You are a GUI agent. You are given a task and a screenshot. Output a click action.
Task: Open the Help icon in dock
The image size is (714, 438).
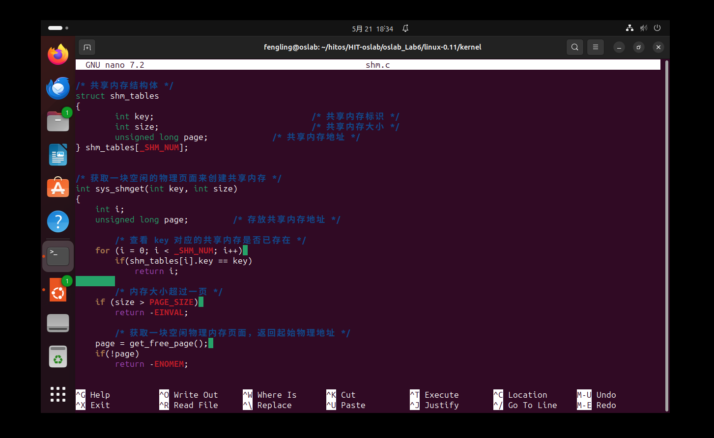(x=58, y=221)
